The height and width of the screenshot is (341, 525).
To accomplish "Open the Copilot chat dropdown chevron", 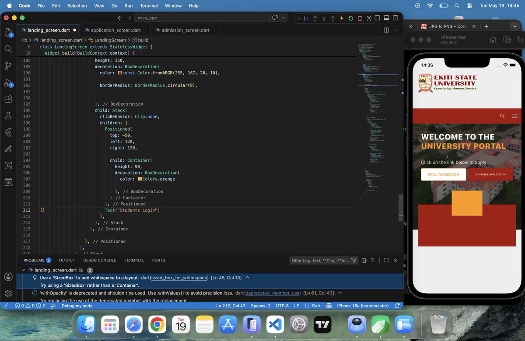I will [283, 18].
